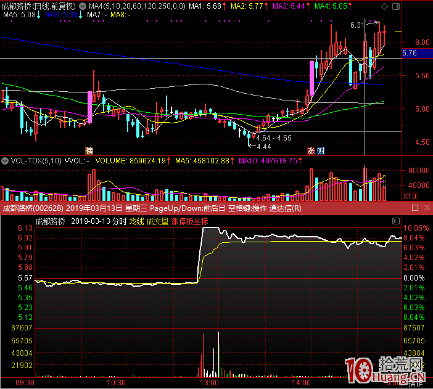Click the 13:00 time axis label
433x389 pixels.
pos(209,383)
